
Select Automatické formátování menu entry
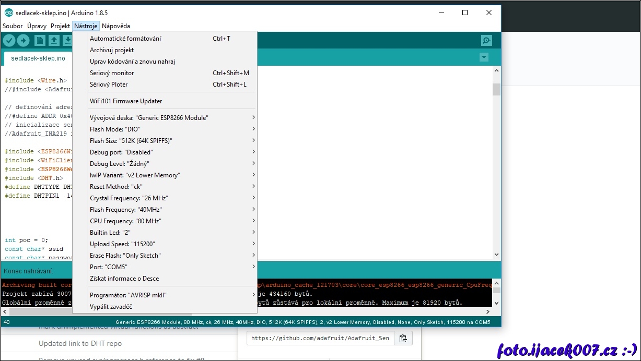pyautogui.click(x=125, y=39)
